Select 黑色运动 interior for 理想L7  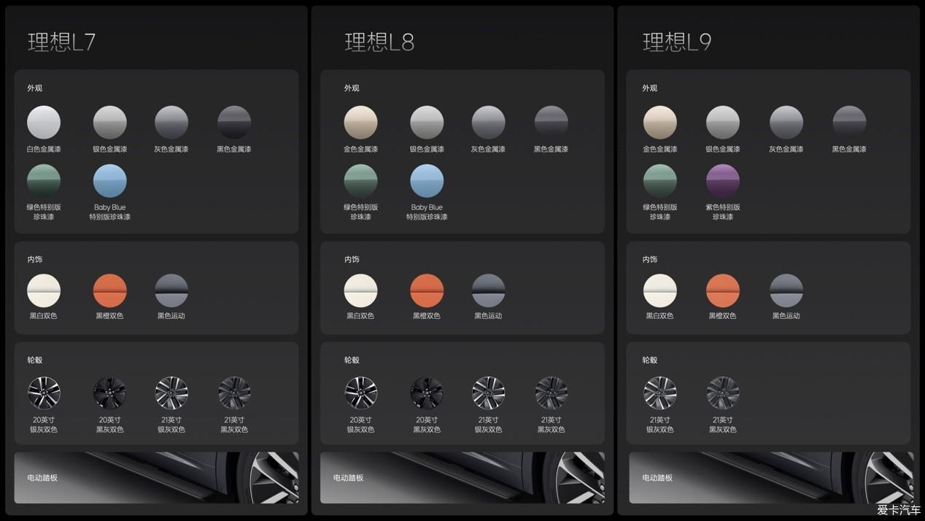[x=171, y=290]
